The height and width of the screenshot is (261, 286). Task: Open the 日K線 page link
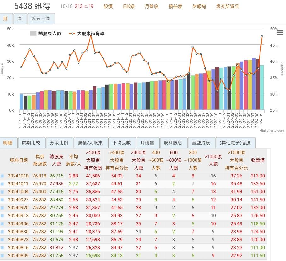(x=129, y=6)
